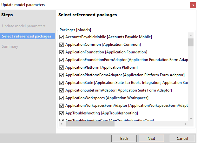This screenshot has width=197, height=143.
Task: Uncheck the AccountsPayableMobile package checkbox
Action: point(62,37)
